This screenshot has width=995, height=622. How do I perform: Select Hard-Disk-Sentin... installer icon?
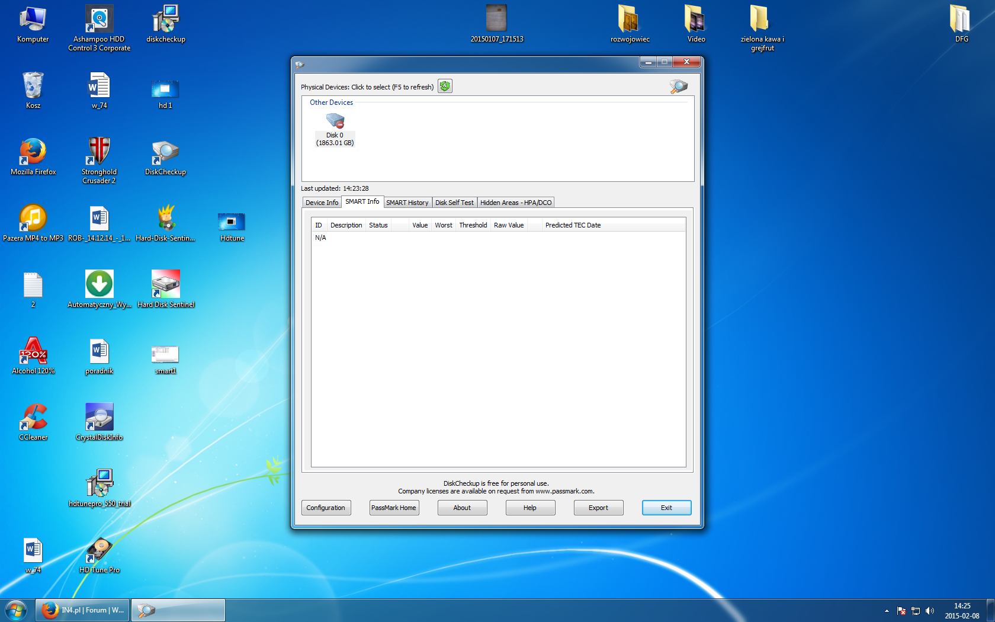[166, 223]
